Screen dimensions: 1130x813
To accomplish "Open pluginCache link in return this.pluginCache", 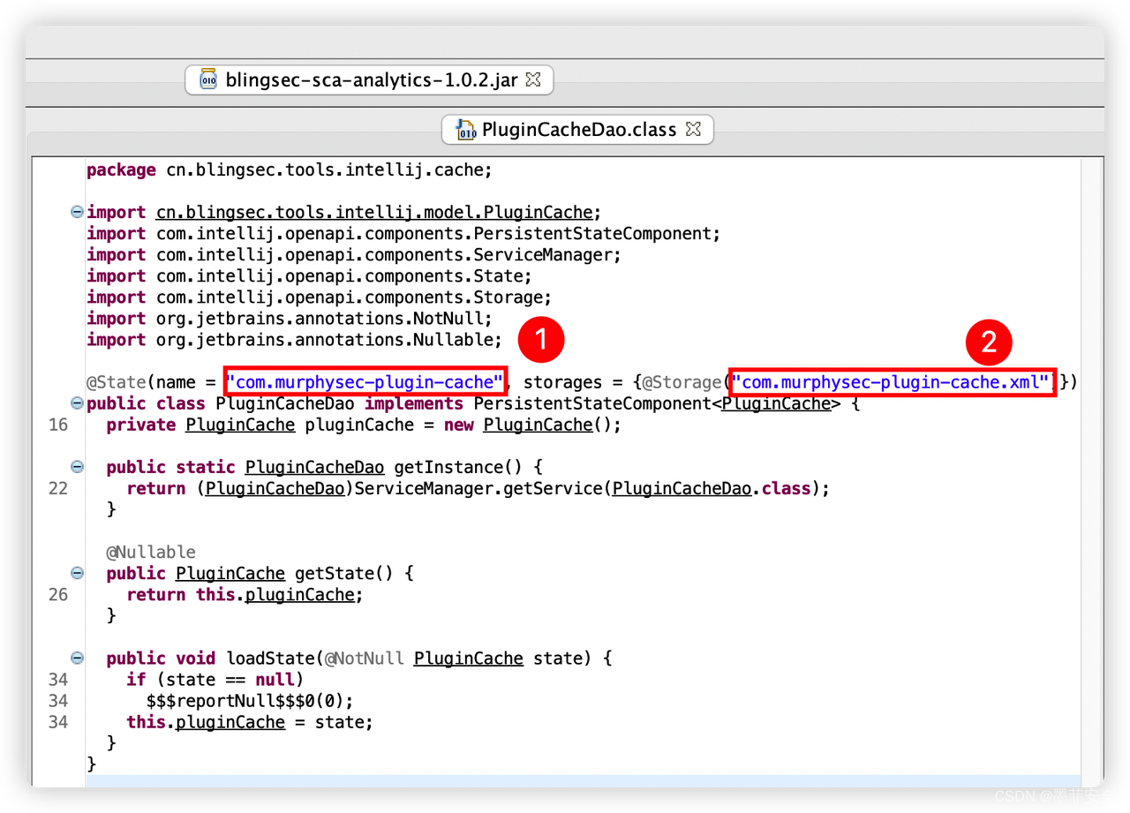I will tap(299, 594).
